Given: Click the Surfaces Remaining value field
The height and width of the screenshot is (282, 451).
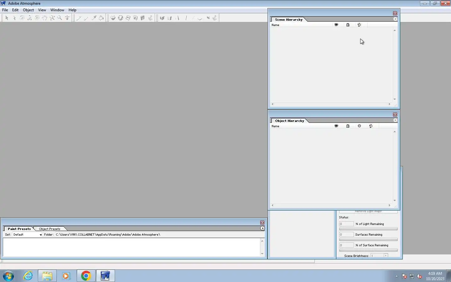Looking at the screenshot, I should (x=346, y=235).
